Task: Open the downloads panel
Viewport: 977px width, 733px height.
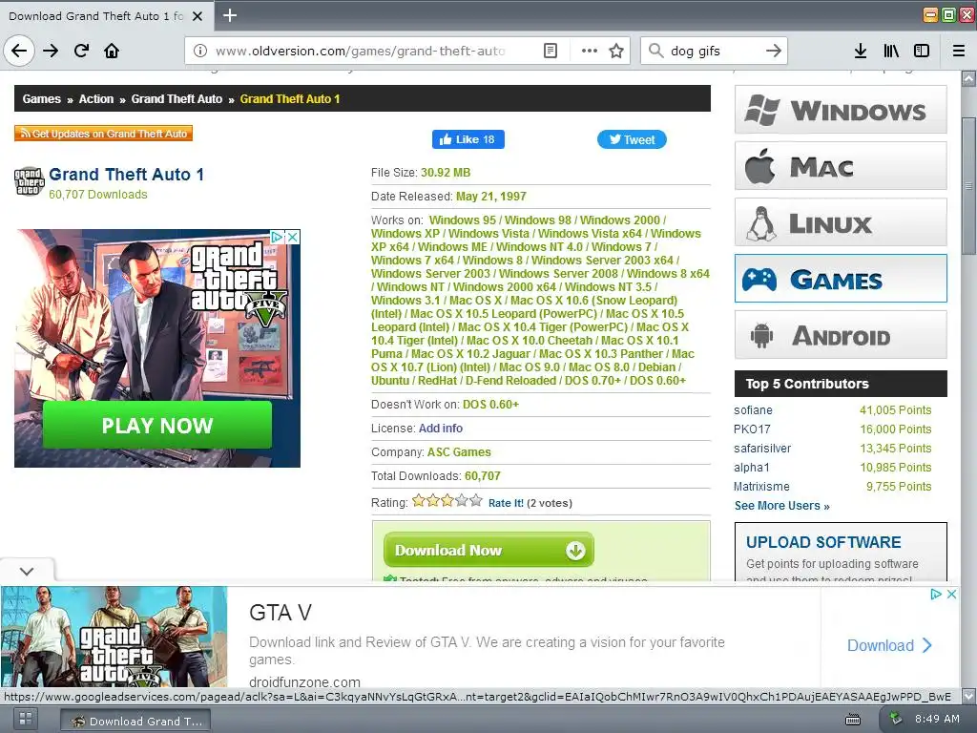Action: pos(861,51)
